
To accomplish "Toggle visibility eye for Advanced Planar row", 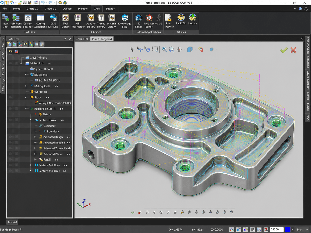I will point(10,154).
